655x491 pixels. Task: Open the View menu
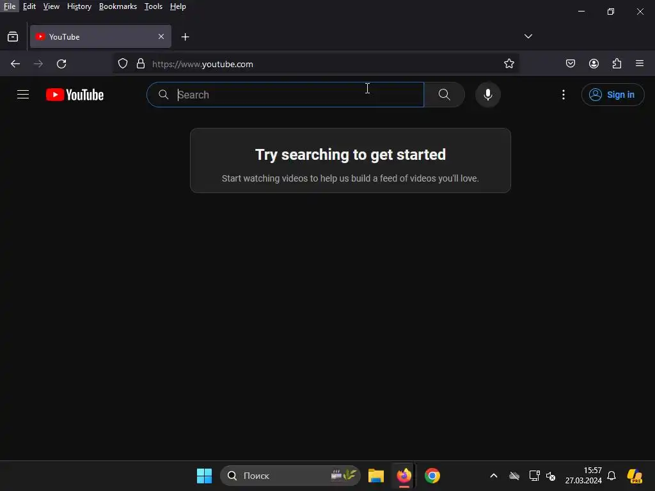[x=51, y=6]
